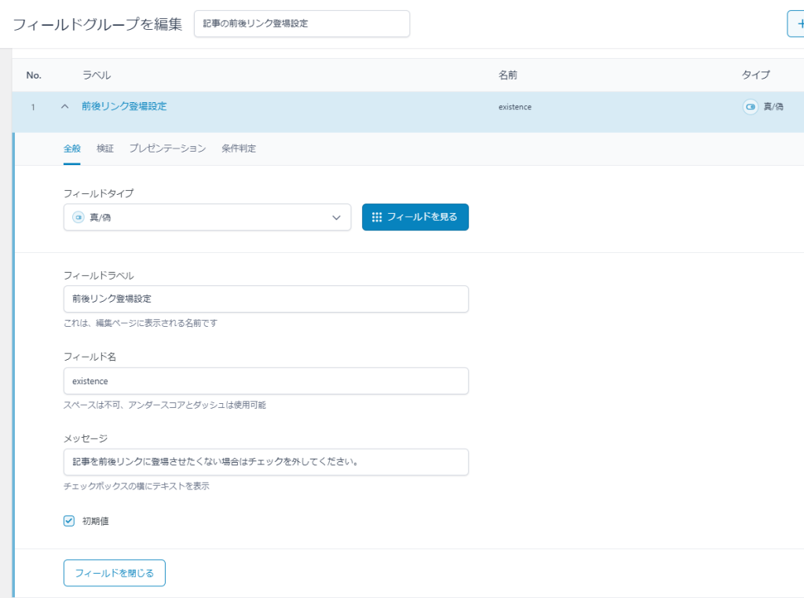Open the 条件判定 tab
The width and height of the screenshot is (804, 598).
239,149
